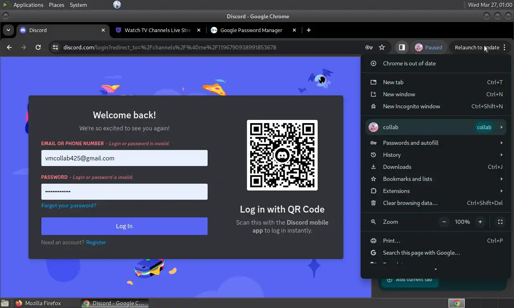Switch to Watch TV Channels Live tab
This screenshot has width=514, height=308.
157,30
